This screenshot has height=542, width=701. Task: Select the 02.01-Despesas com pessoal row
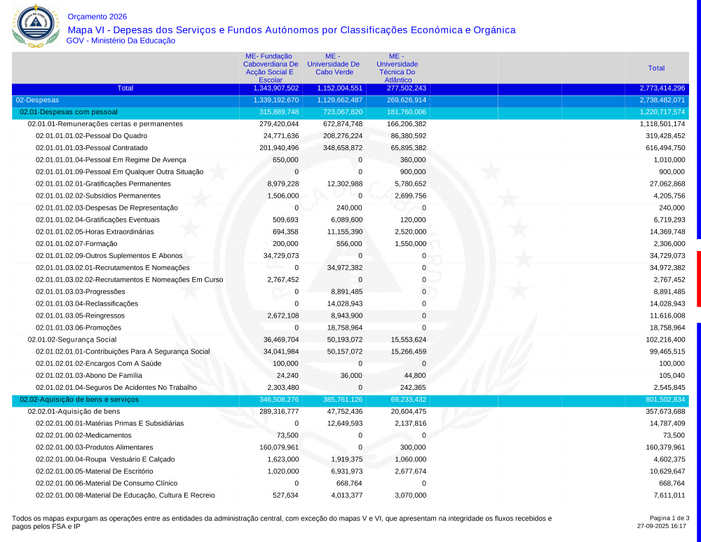[68, 112]
